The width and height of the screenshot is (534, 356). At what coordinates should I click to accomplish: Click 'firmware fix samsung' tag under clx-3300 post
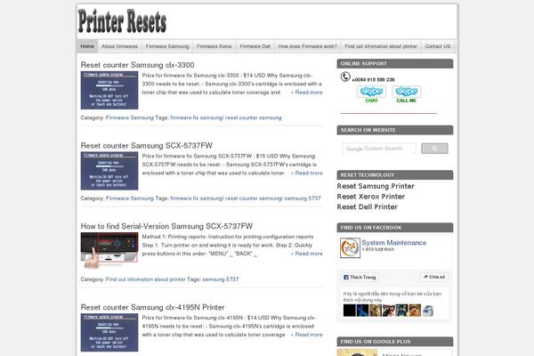coord(196,117)
